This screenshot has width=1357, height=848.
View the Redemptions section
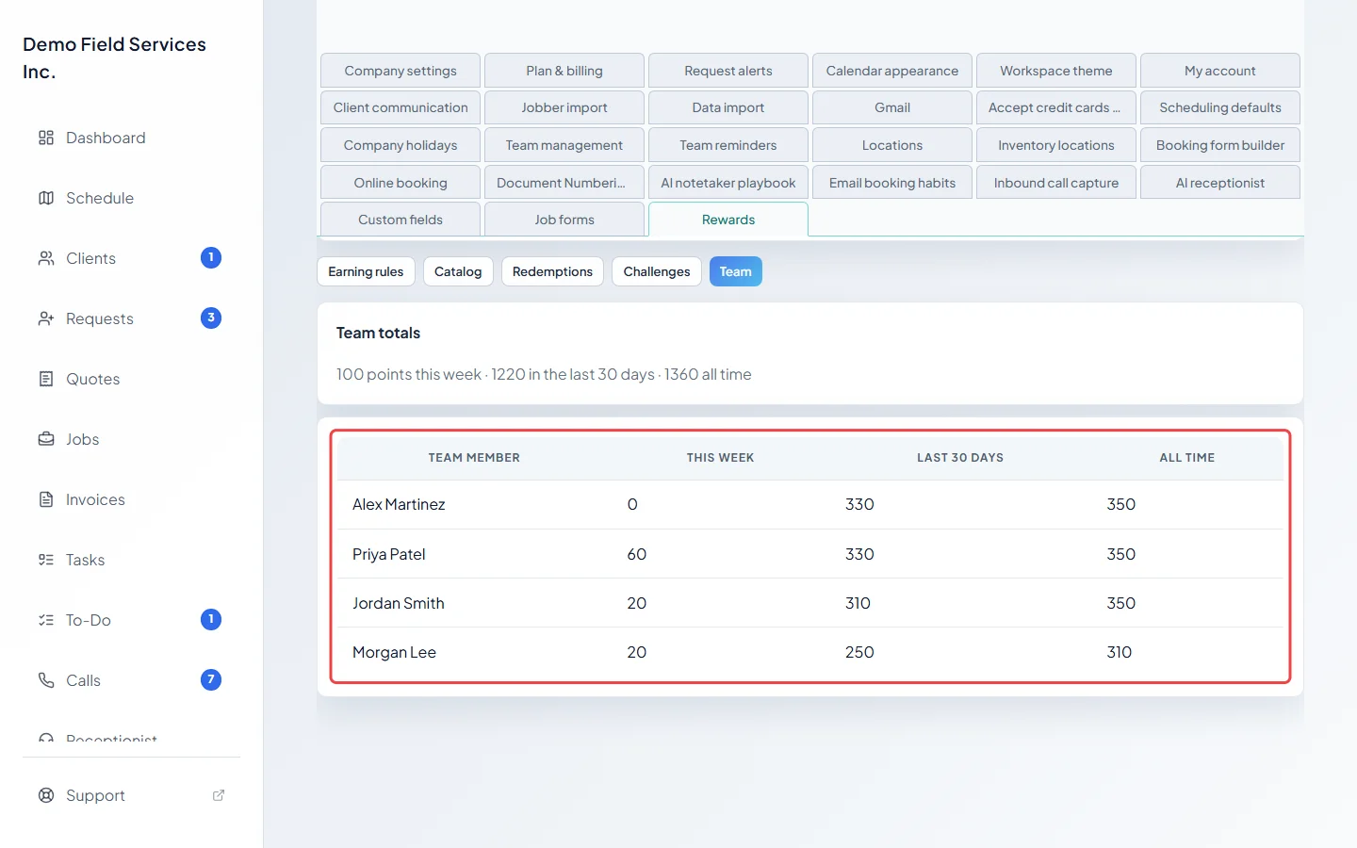[552, 271]
